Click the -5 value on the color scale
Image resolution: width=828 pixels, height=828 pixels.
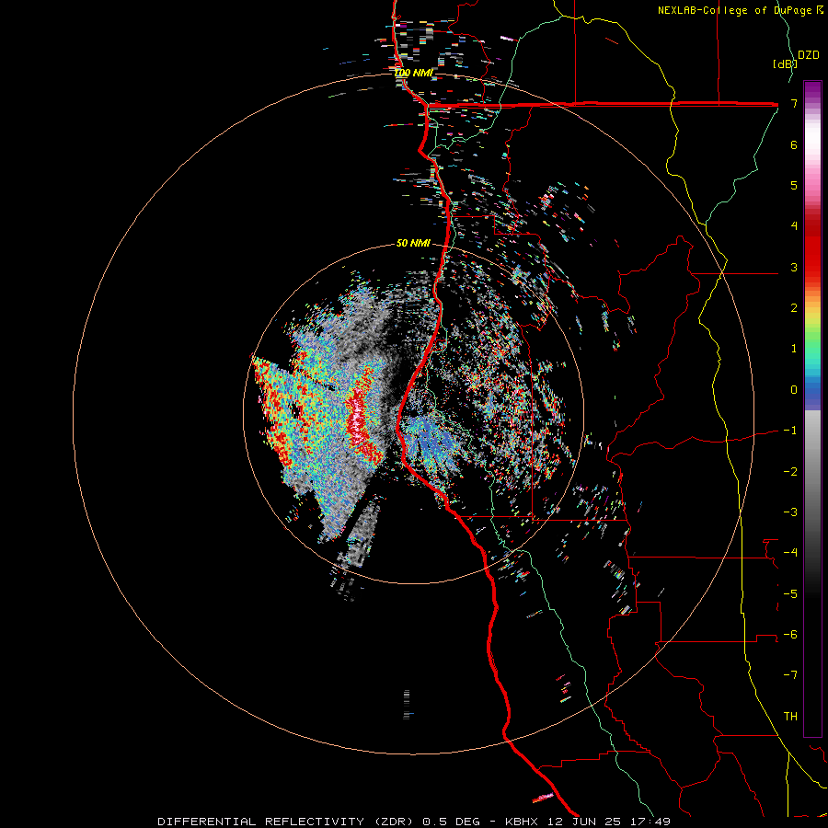click(790, 594)
